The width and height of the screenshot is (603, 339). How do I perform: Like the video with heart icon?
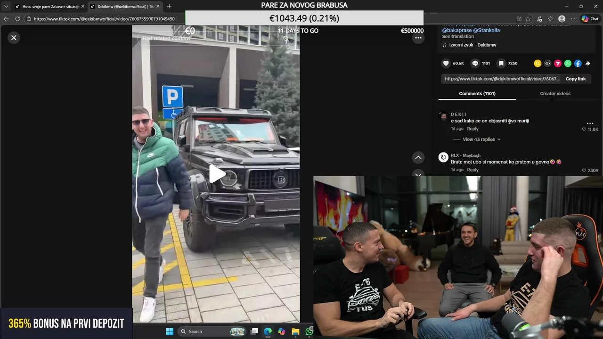coord(446,63)
